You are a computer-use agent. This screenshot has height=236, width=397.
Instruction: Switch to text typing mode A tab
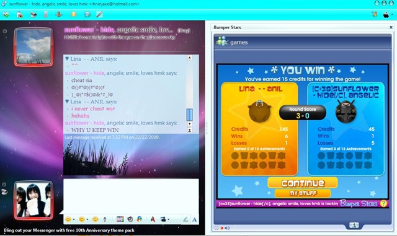194,219
